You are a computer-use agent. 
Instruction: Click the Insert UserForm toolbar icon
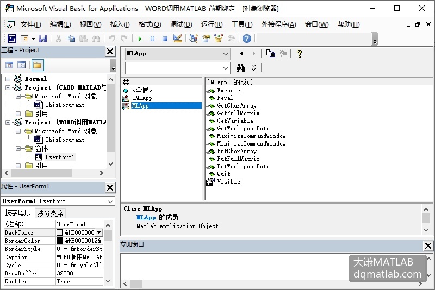[24, 39]
